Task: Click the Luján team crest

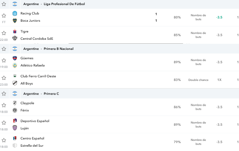Action: [x=15, y=128]
